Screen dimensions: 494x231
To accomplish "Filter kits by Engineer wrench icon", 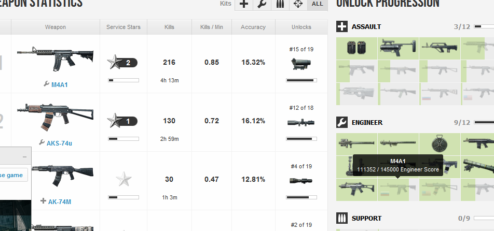I will tap(262, 4).
